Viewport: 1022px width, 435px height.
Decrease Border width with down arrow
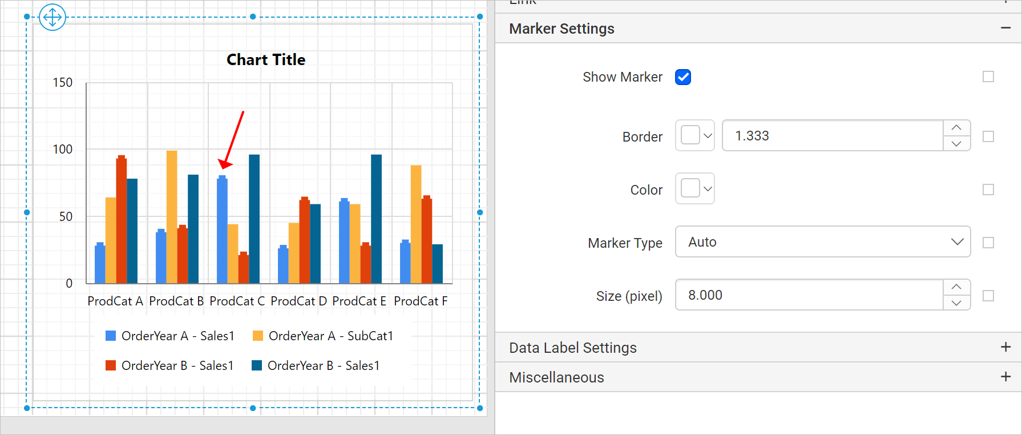pyautogui.click(x=957, y=143)
